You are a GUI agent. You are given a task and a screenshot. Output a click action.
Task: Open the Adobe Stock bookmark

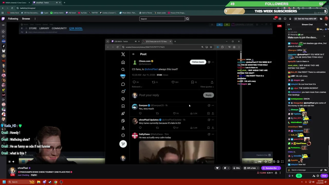click(x=13, y=13)
